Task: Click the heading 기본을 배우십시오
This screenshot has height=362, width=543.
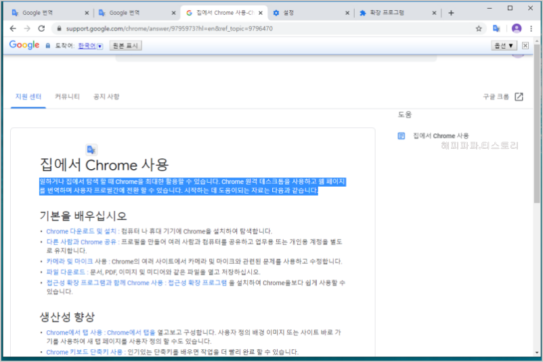Action: (x=83, y=216)
